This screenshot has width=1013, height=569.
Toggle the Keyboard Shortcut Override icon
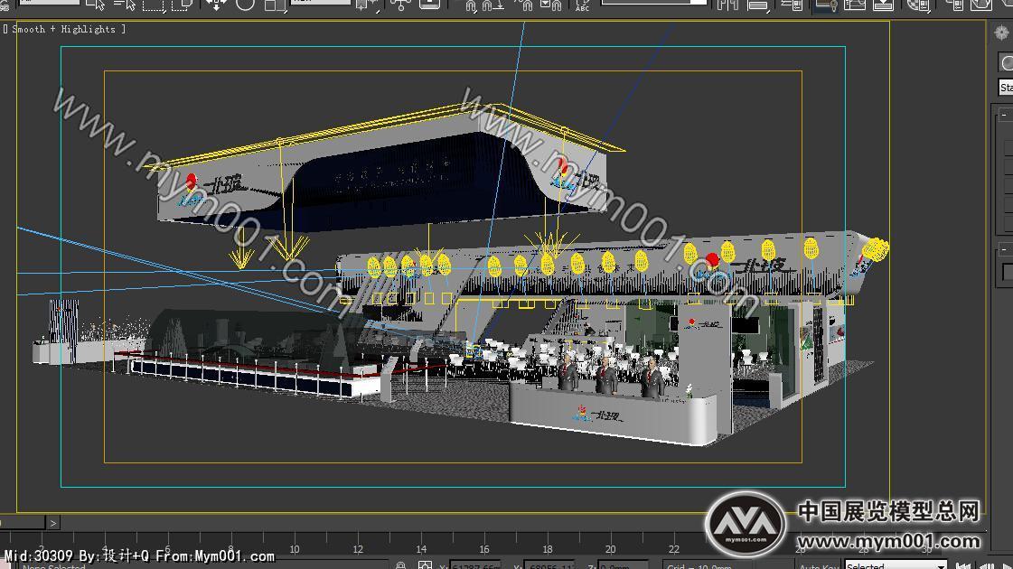[429, 4]
